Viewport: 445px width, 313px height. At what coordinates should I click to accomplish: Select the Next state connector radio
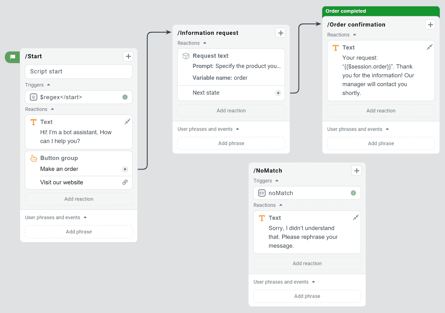278,93
